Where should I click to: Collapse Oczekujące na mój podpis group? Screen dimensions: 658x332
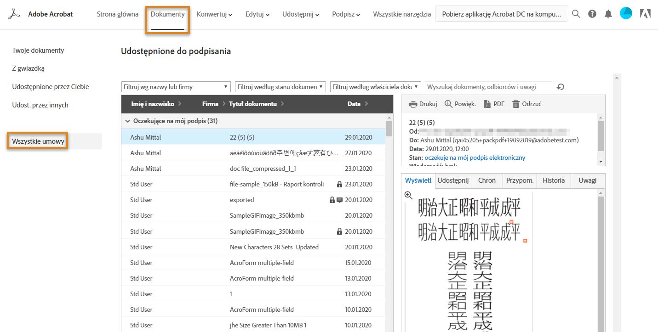click(x=127, y=121)
